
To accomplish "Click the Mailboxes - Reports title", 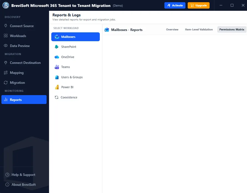I will [127, 30].
